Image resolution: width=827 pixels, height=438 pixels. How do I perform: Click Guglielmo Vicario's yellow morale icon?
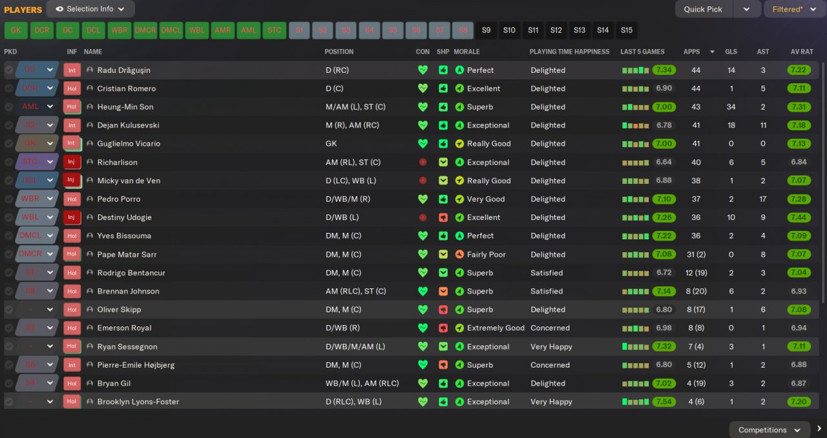(459, 144)
